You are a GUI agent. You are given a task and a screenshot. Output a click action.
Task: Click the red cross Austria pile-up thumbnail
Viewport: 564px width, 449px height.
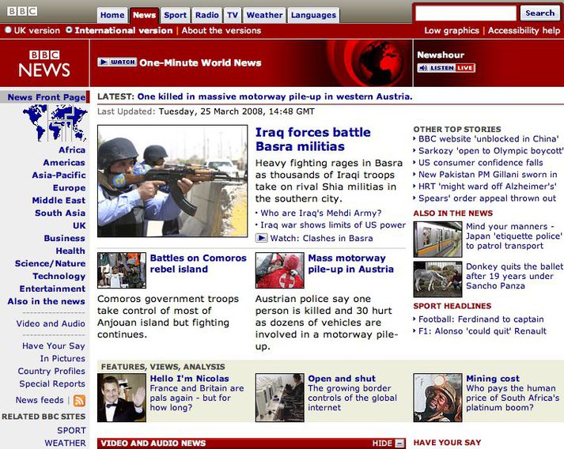279,270
